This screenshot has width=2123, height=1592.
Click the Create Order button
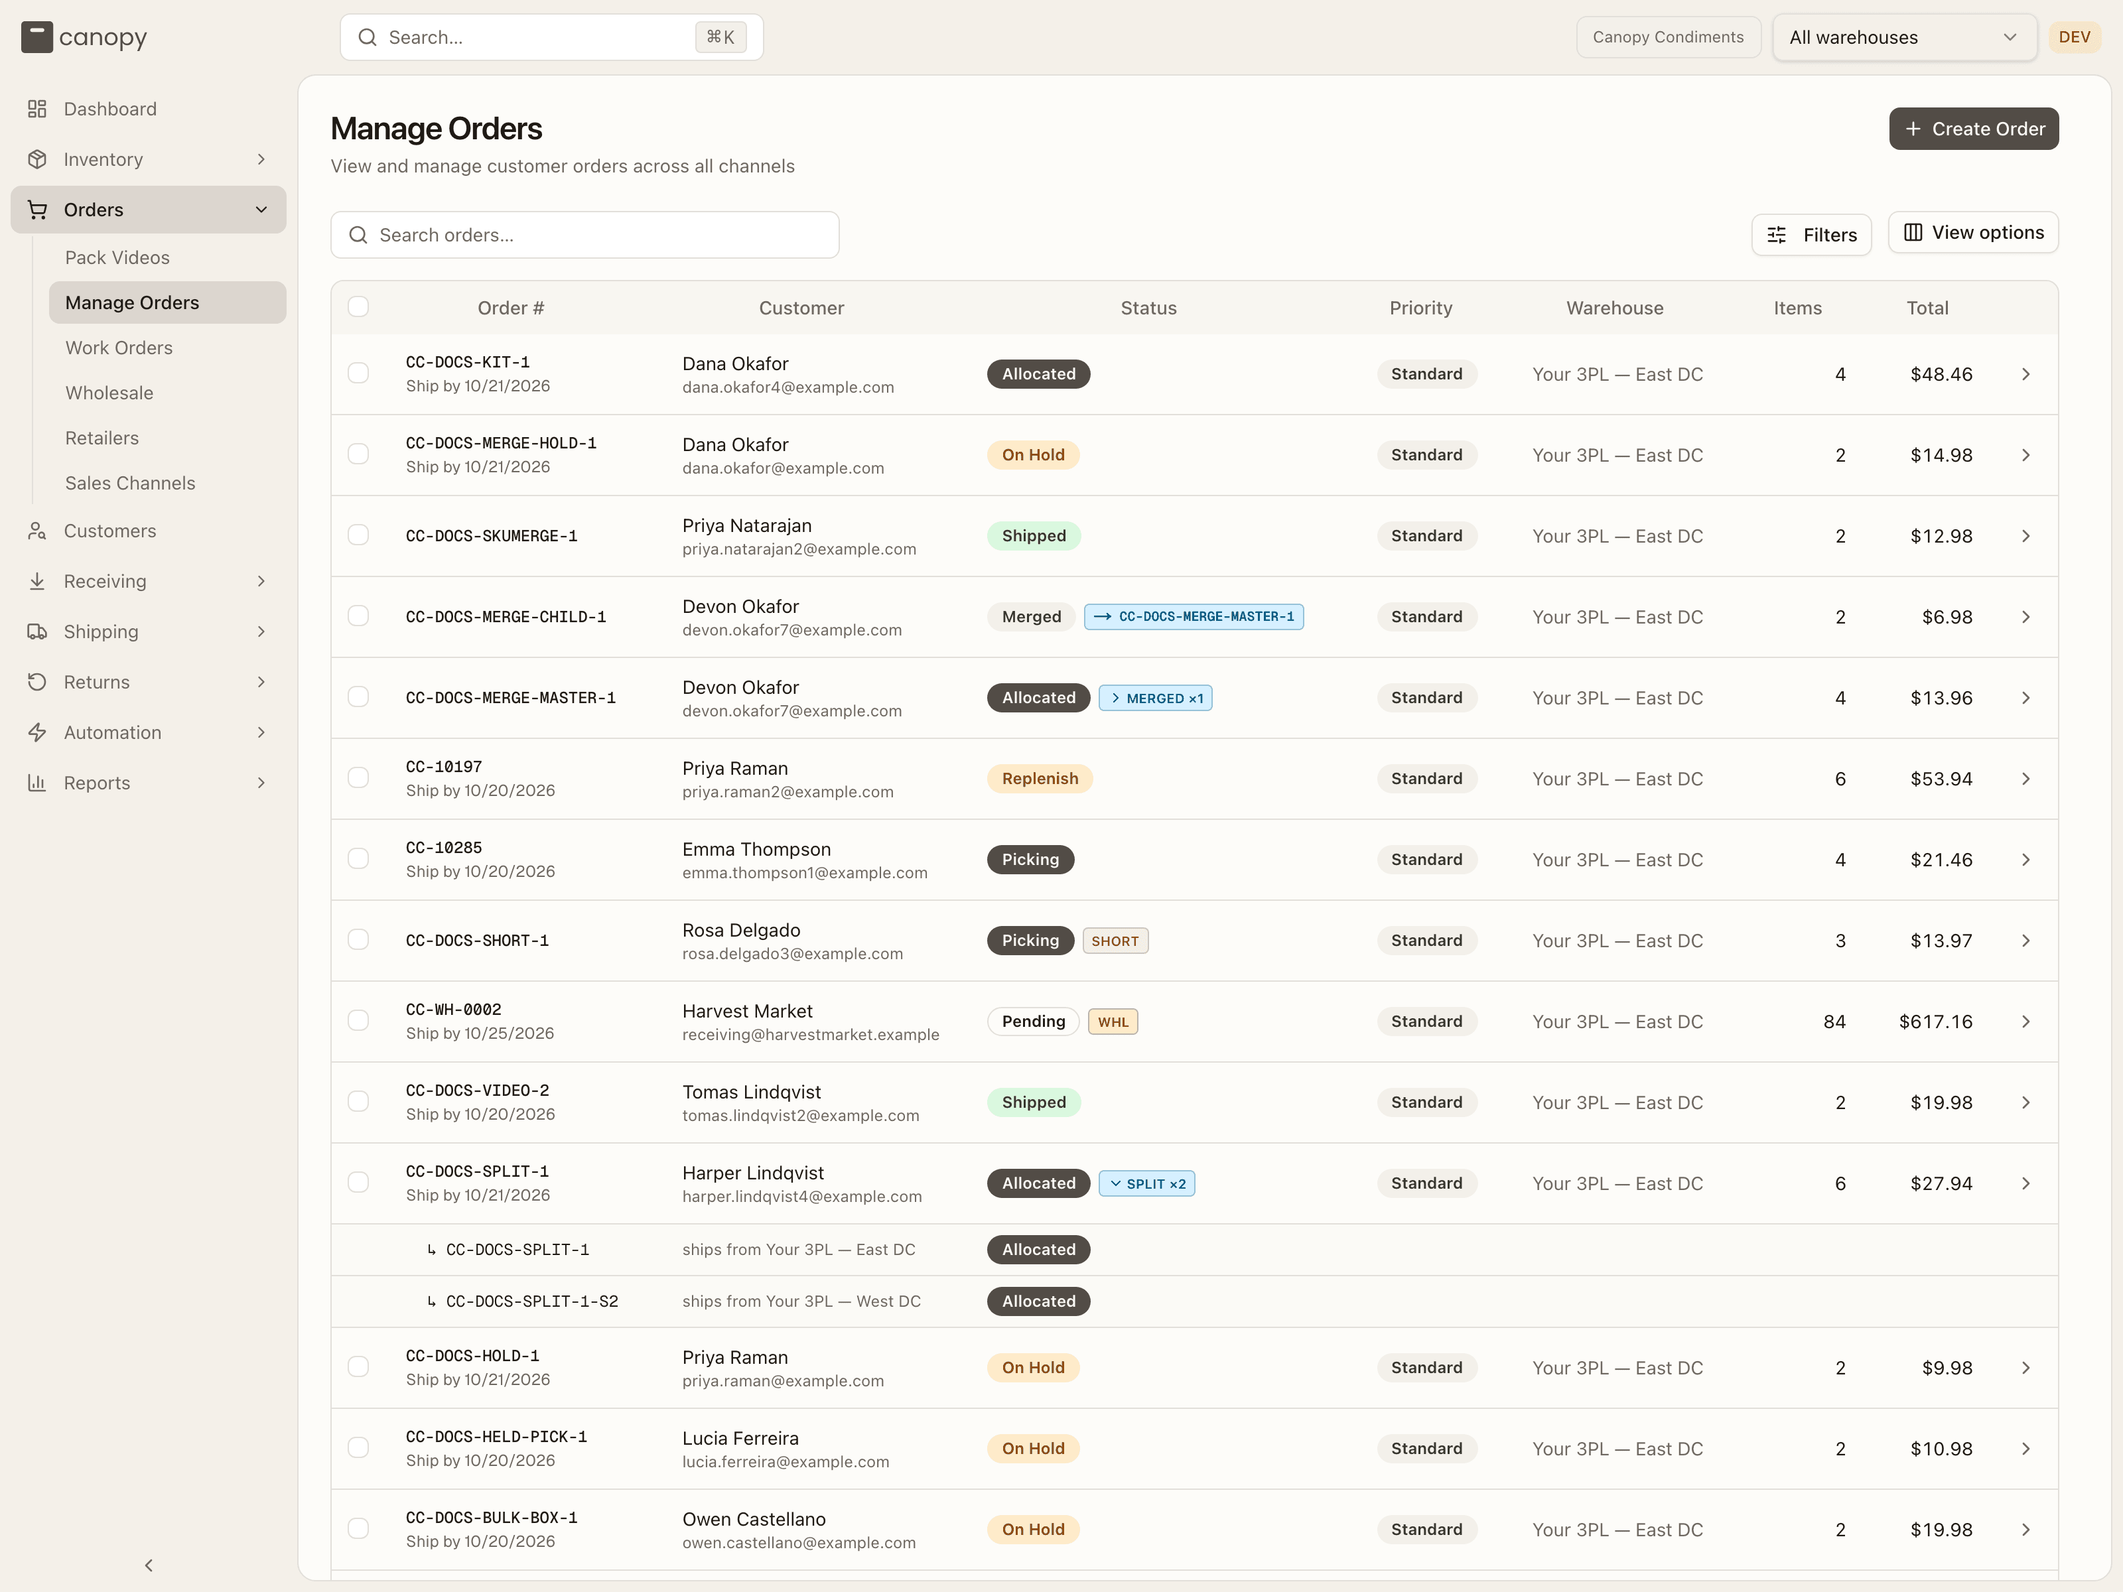(1973, 129)
